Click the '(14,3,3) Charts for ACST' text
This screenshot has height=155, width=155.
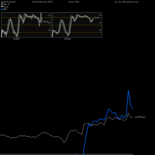pos(42,2)
